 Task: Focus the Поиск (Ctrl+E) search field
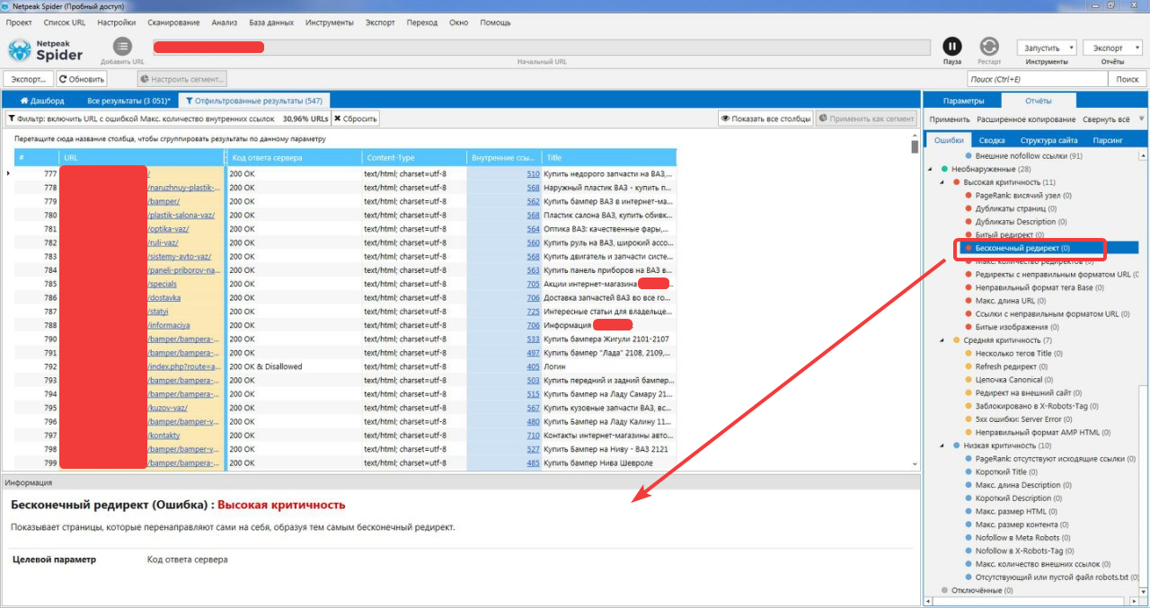(1037, 79)
